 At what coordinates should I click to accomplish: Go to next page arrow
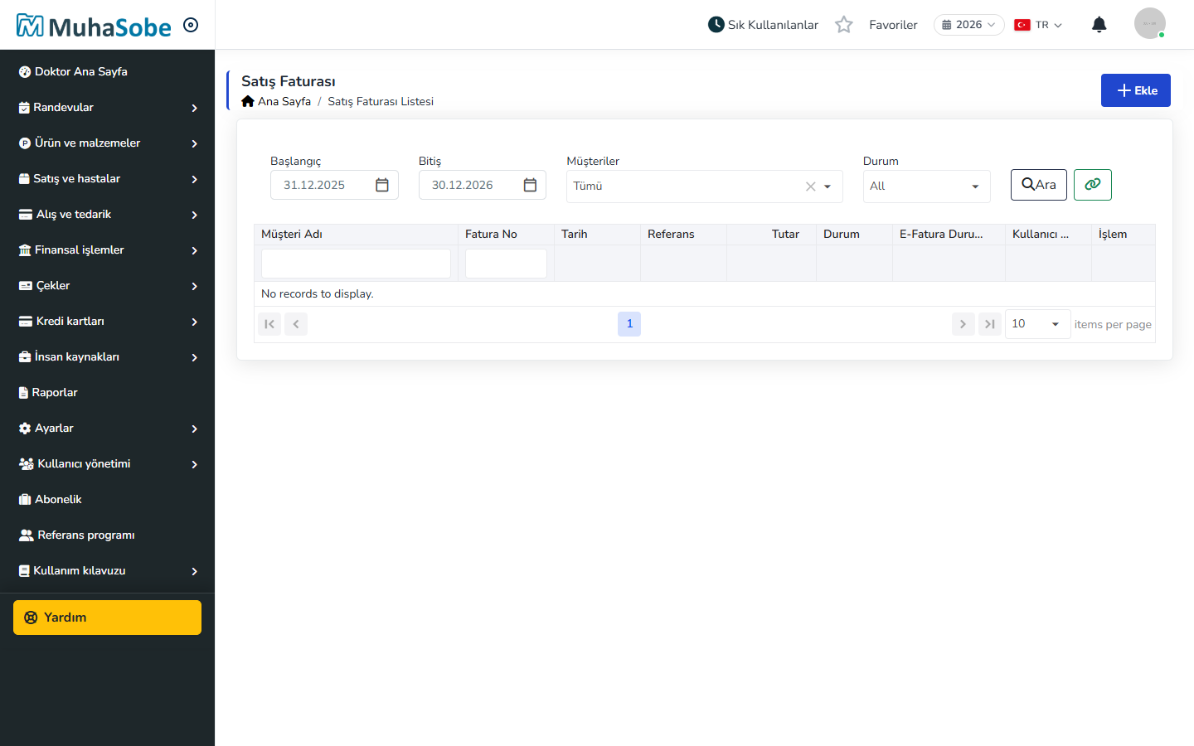pyautogui.click(x=963, y=324)
